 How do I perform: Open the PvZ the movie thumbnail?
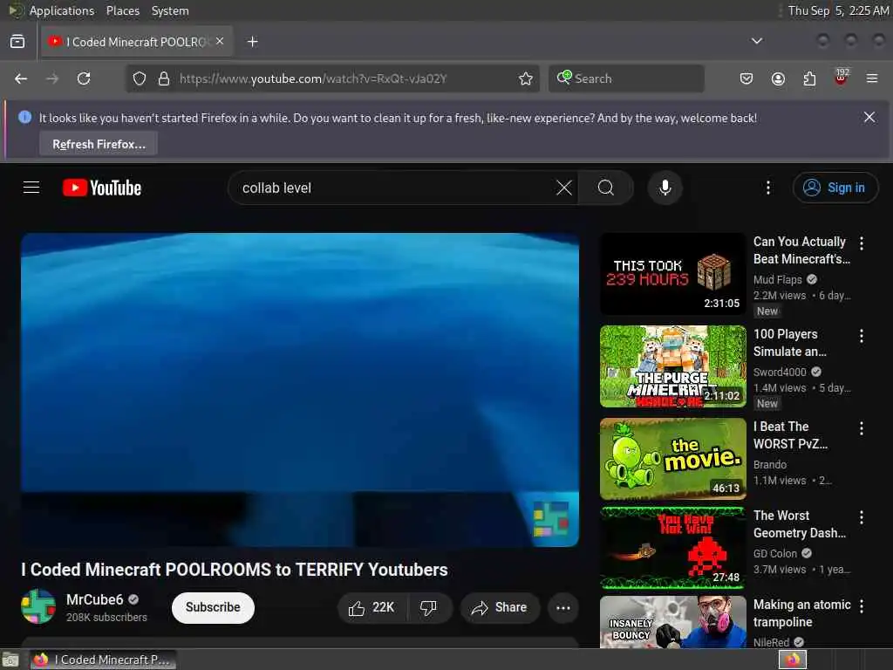[672, 459]
